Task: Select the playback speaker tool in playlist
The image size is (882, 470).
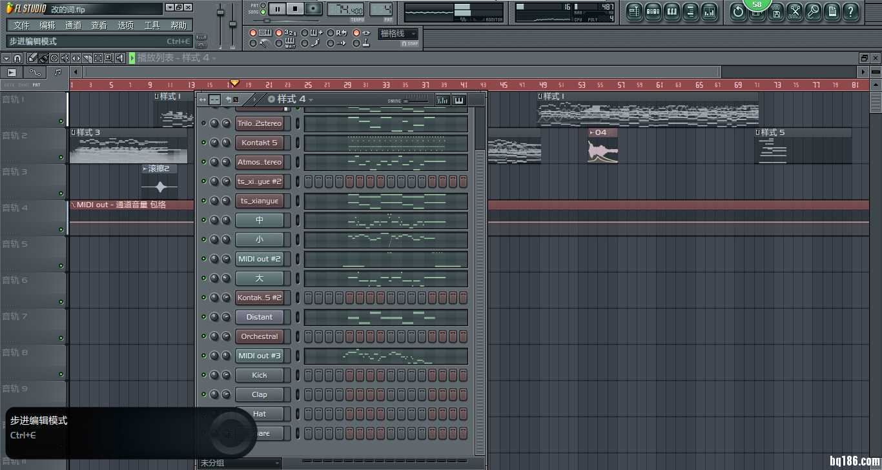Action: (120, 58)
